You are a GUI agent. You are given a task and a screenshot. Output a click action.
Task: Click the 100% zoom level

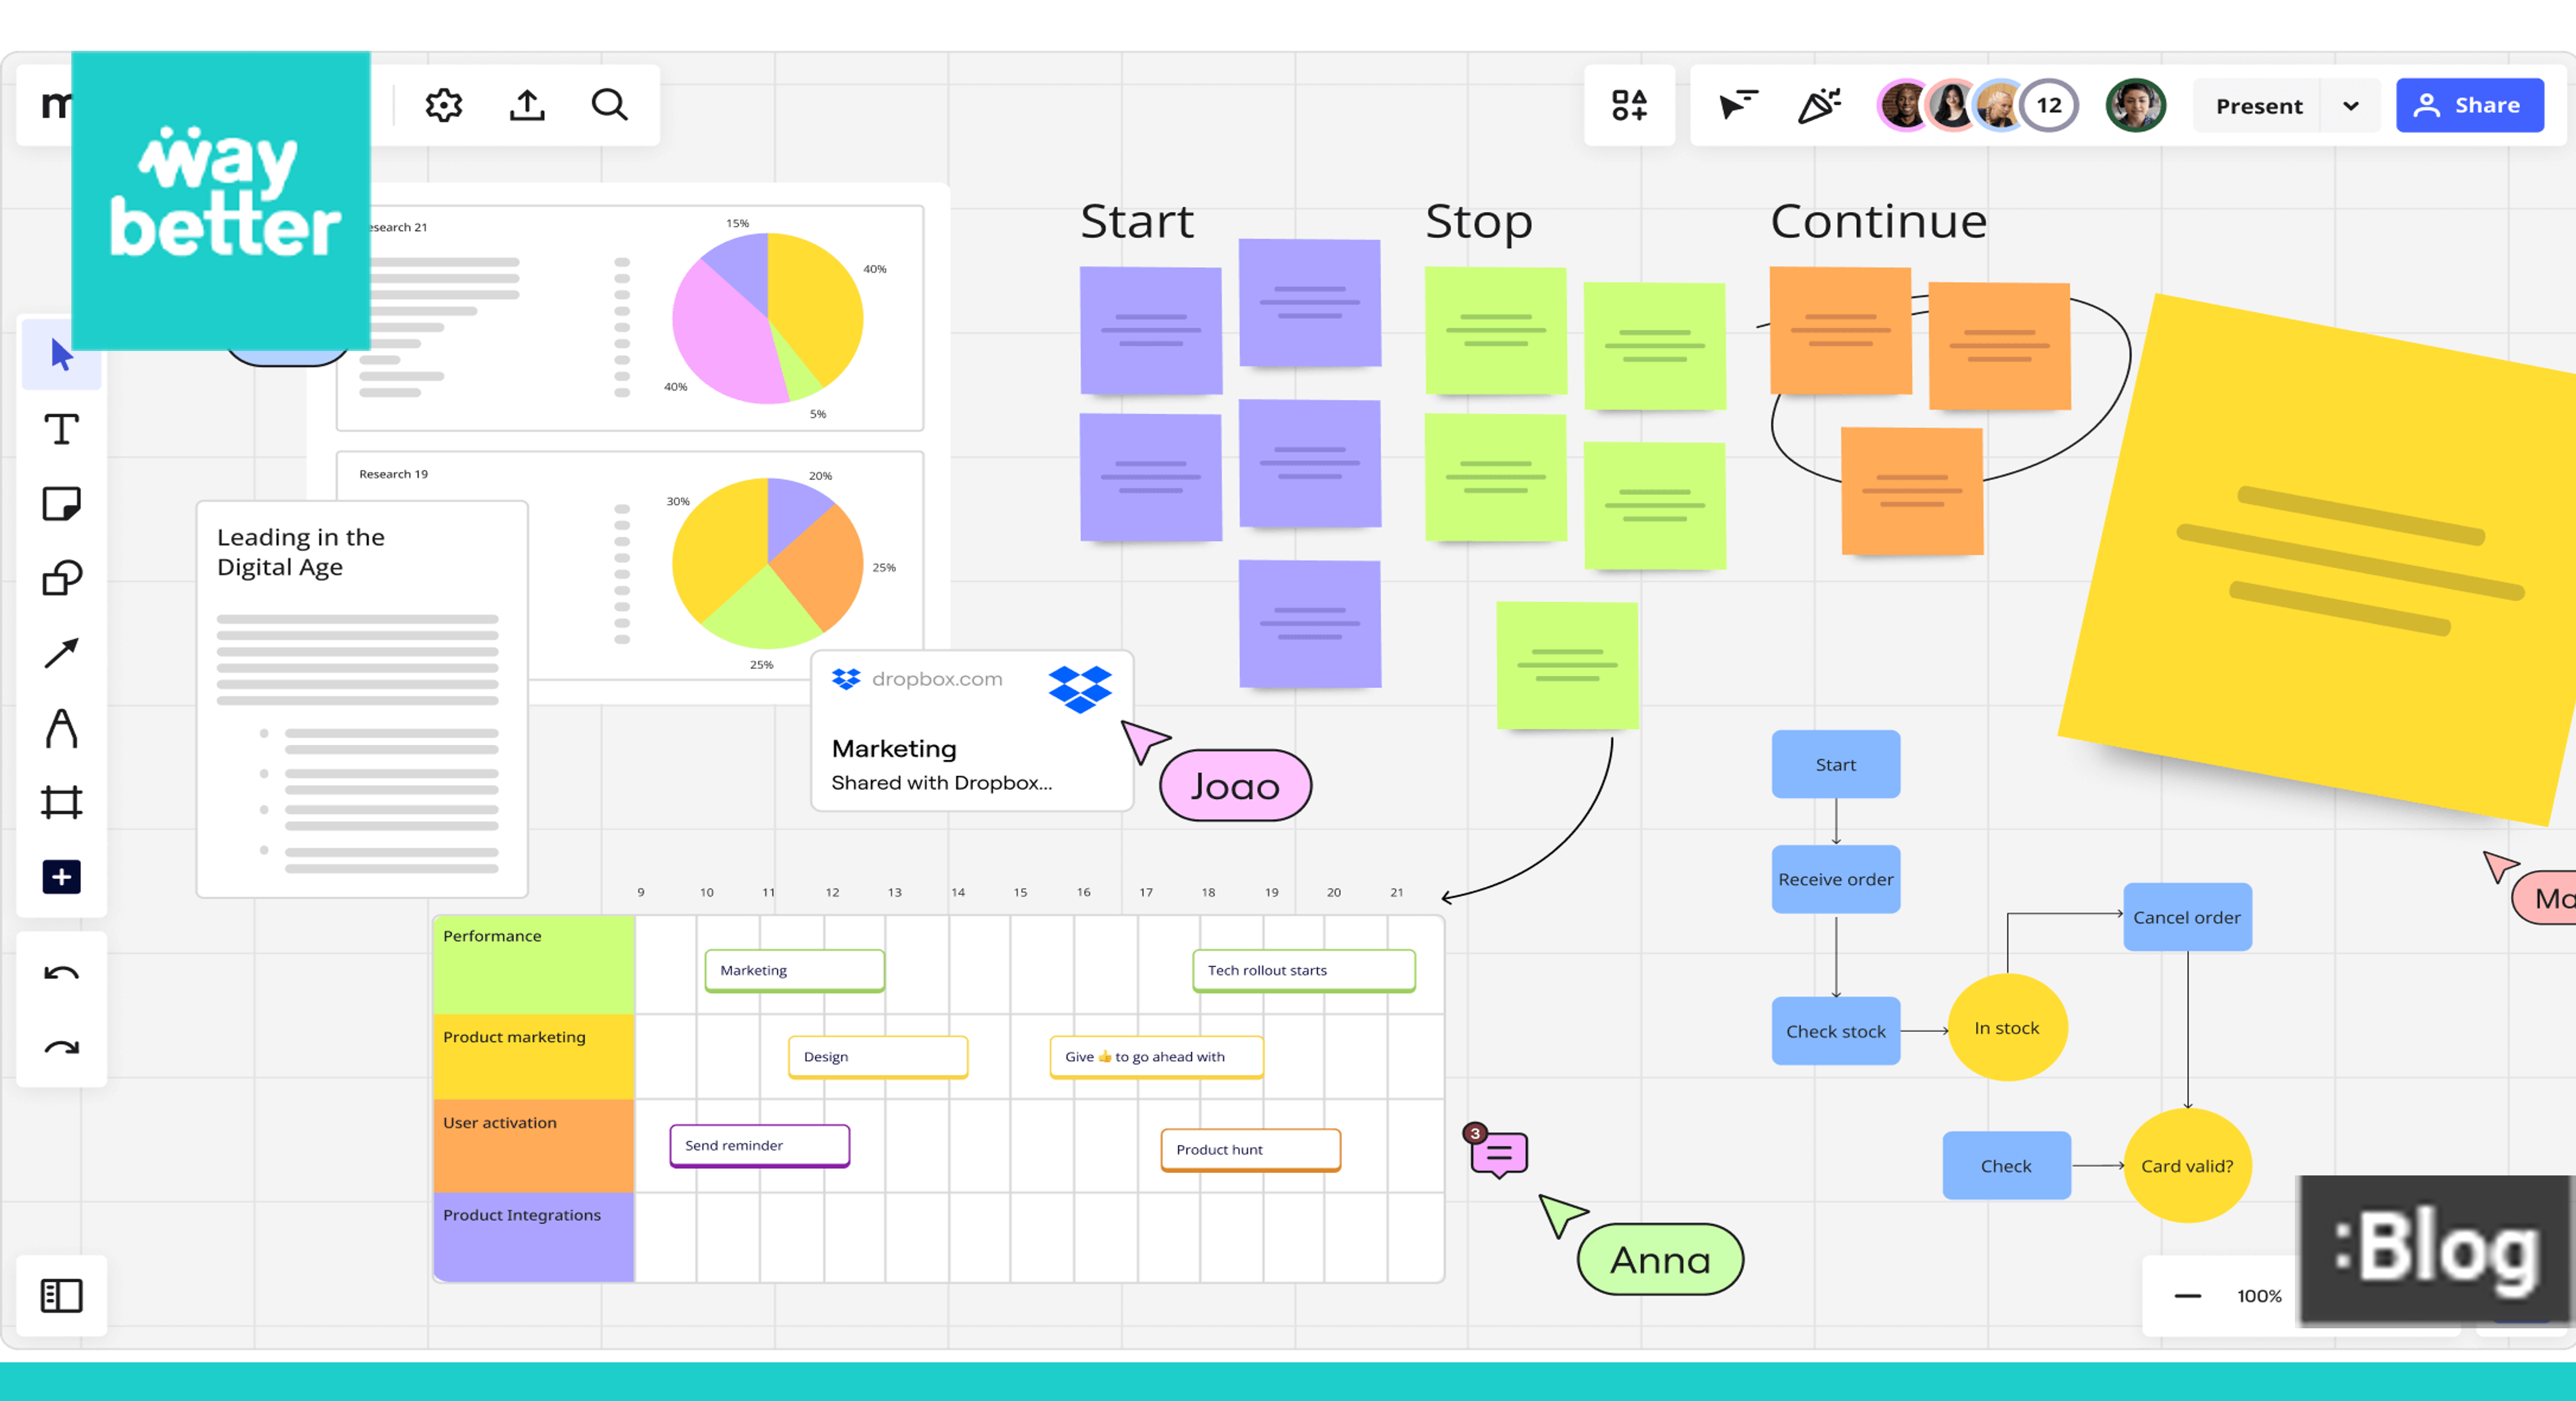(2259, 1296)
